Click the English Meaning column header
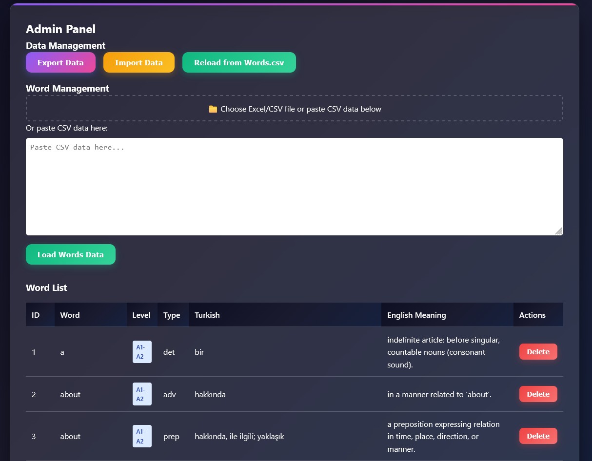592x461 pixels. click(417, 315)
